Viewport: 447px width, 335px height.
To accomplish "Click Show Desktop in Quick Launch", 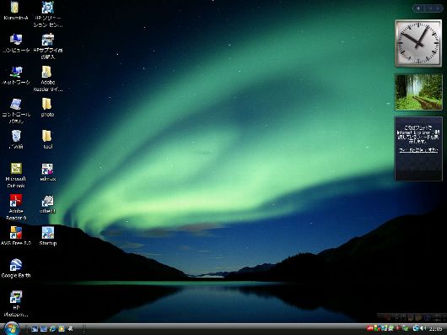I will [x=35, y=329].
